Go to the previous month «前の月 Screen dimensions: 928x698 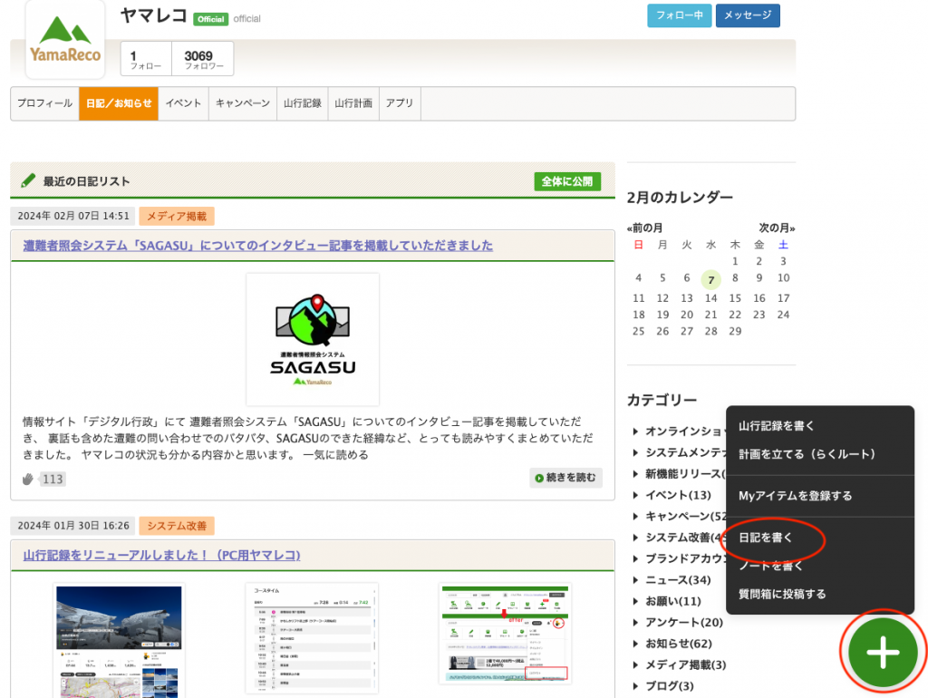click(x=644, y=228)
